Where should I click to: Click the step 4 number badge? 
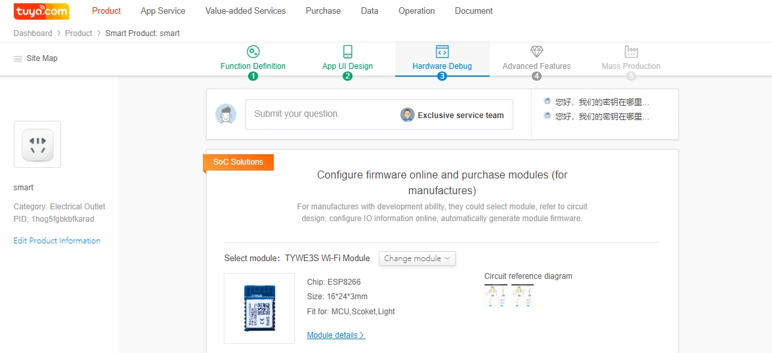tap(537, 76)
